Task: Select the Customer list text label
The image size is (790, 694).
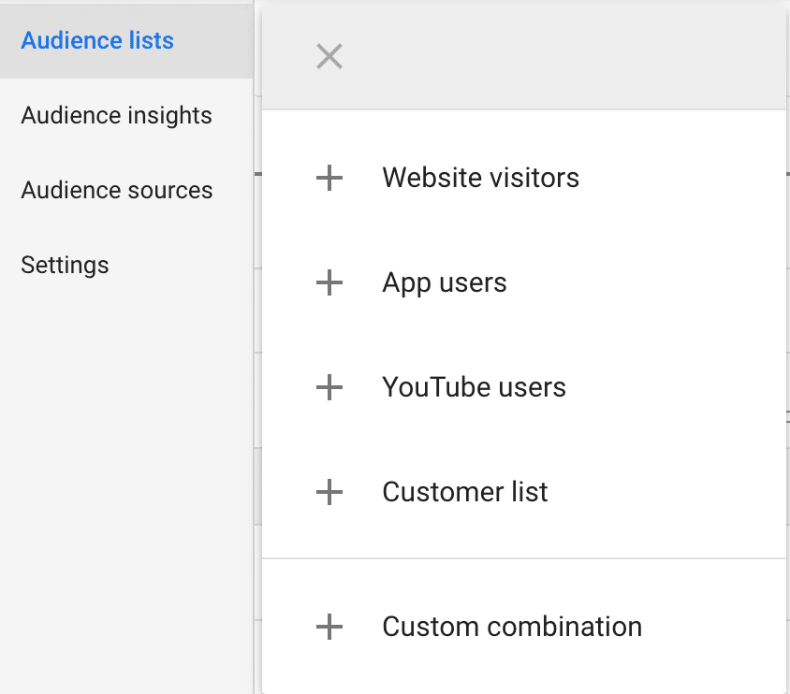Action: pyautogui.click(x=464, y=492)
